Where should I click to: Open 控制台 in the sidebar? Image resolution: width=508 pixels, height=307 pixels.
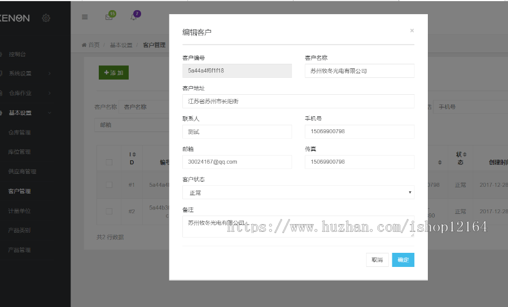(17, 54)
